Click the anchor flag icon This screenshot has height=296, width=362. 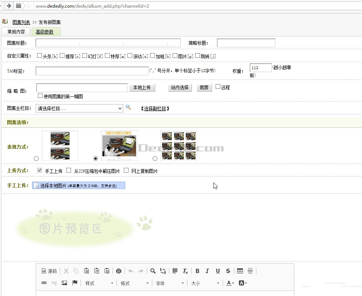point(75,283)
